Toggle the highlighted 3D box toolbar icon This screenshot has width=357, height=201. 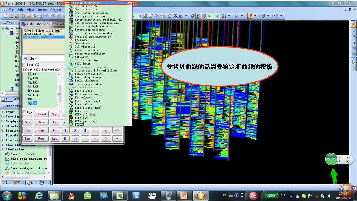coord(198,16)
